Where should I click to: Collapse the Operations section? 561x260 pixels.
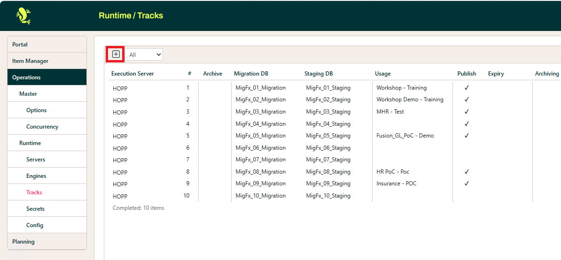pos(27,77)
